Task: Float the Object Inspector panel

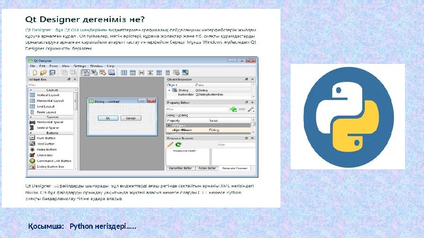Action: pos(246,79)
